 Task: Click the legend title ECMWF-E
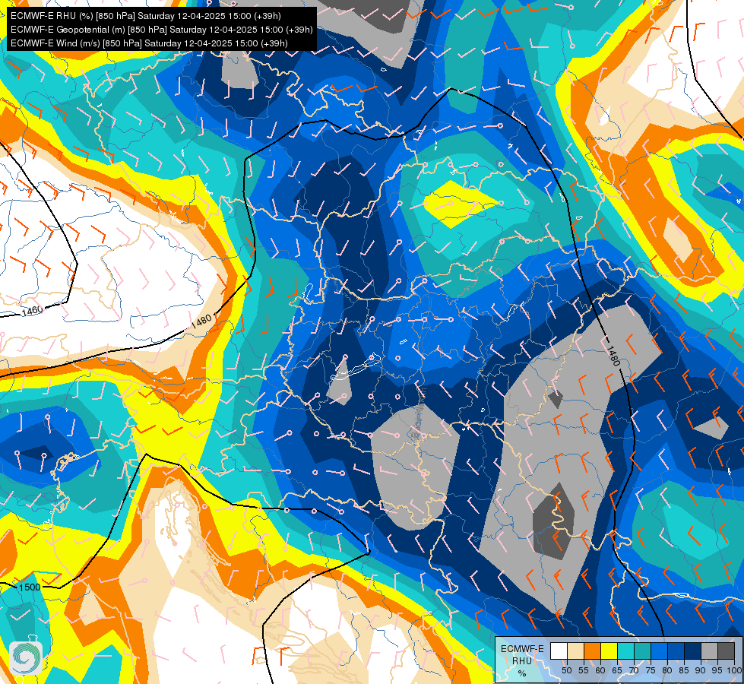(522, 649)
